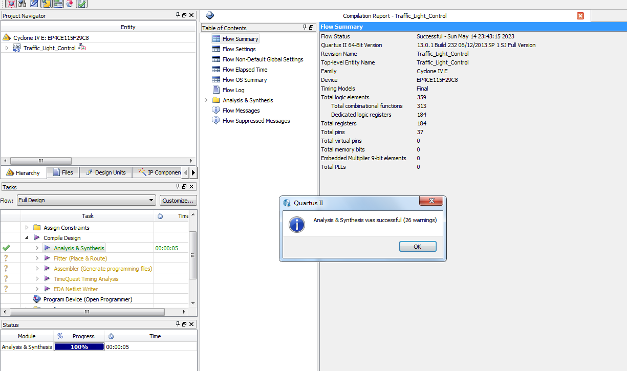Click the blue pencil edit toolbar icon
Screen dimensions: 627x371
tap(34, 4)
